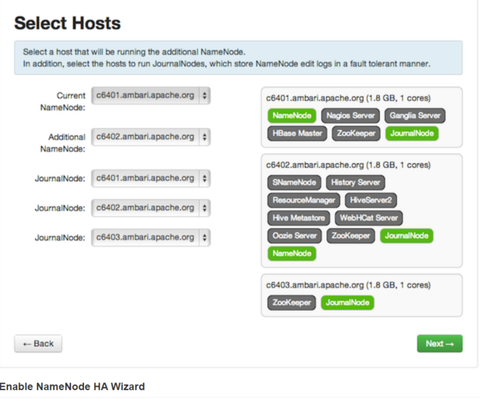The image size is (503, 402).
Task: Click the Nagios Server component badge
Action: point(350,115)
